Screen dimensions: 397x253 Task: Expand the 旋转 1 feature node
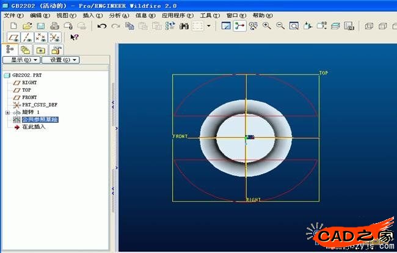pyautogui.click(x=7, y=112)
